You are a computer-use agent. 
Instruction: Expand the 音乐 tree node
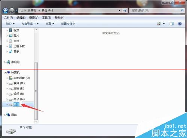(7, 52)
